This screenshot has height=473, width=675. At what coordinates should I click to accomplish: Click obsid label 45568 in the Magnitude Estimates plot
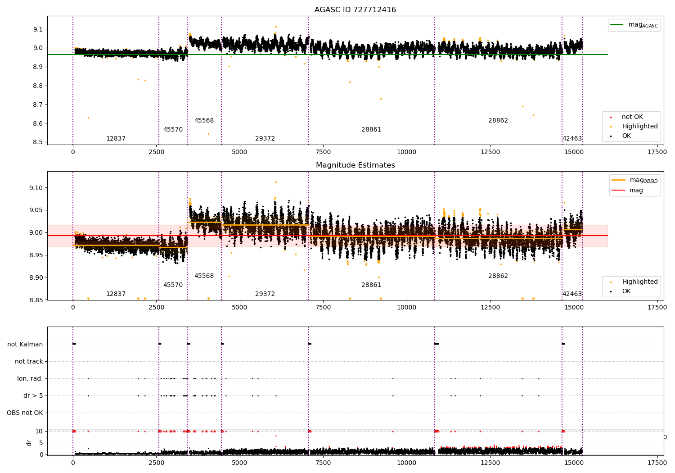click(x=204, y=276)
